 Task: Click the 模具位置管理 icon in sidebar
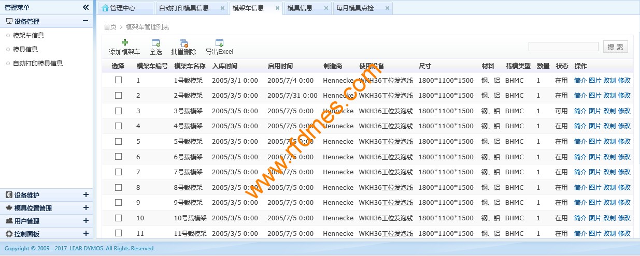point(9,208)
